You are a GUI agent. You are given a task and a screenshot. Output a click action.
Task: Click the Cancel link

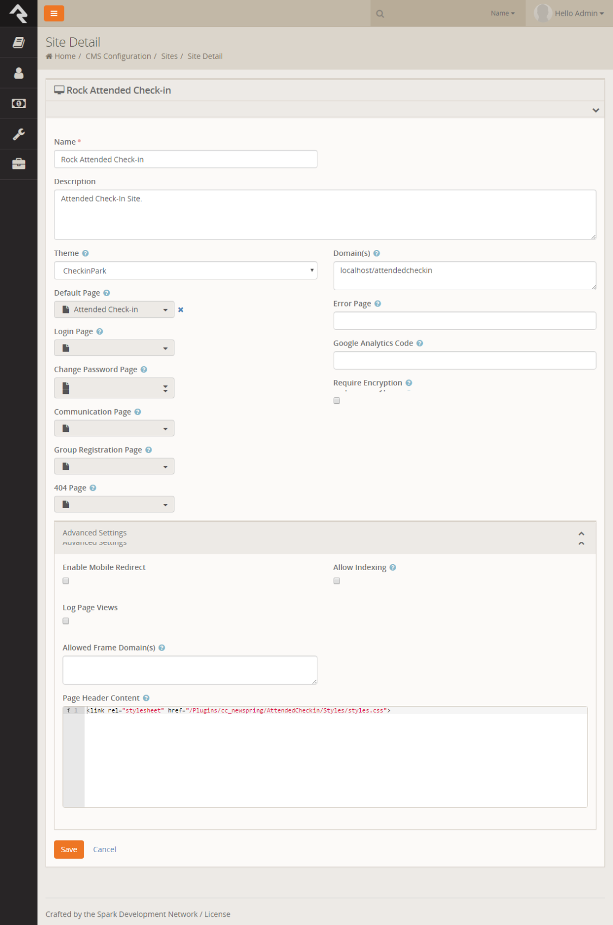(105, 849)
